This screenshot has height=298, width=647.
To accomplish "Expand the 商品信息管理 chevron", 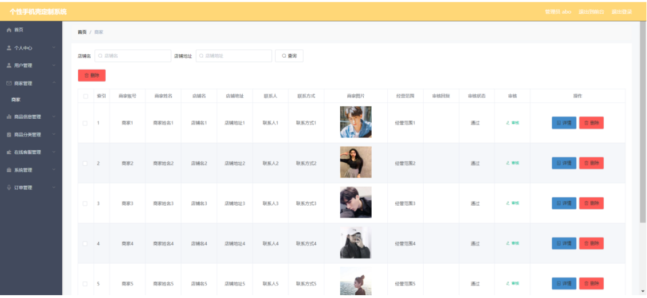I will (54, 117).
